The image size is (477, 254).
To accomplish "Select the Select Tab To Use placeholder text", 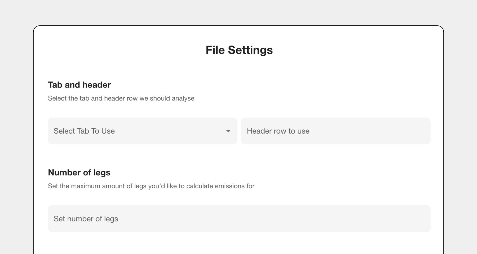I will tap(84, 131).
